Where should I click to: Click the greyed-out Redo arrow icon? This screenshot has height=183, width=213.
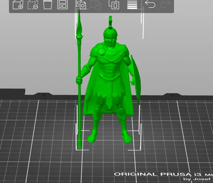[165, 4]
